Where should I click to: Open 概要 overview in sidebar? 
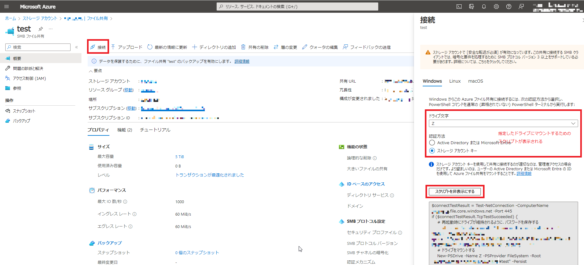[x=41, y=58]
